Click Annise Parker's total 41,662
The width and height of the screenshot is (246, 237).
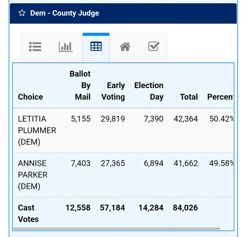(186, 163)
